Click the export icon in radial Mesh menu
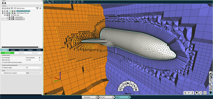This screenshot has width=213, height=99. coord(136,89)
